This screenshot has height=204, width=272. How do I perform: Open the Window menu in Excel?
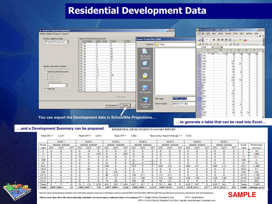point(249,33)
